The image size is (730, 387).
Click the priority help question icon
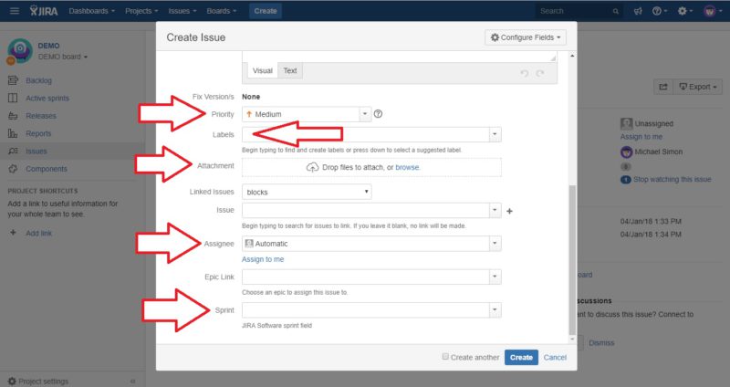(378, 114)
